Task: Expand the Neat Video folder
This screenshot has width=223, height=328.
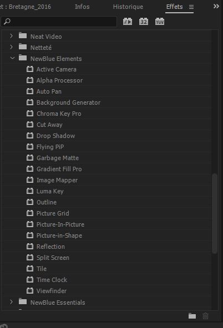Action: 11,36
